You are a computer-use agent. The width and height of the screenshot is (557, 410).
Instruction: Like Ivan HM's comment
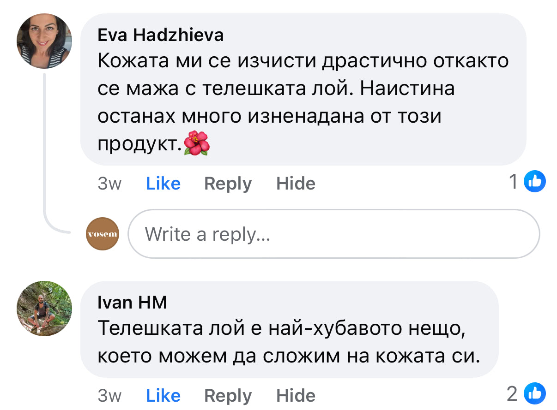pyautogui.click(x=163, y=396)
